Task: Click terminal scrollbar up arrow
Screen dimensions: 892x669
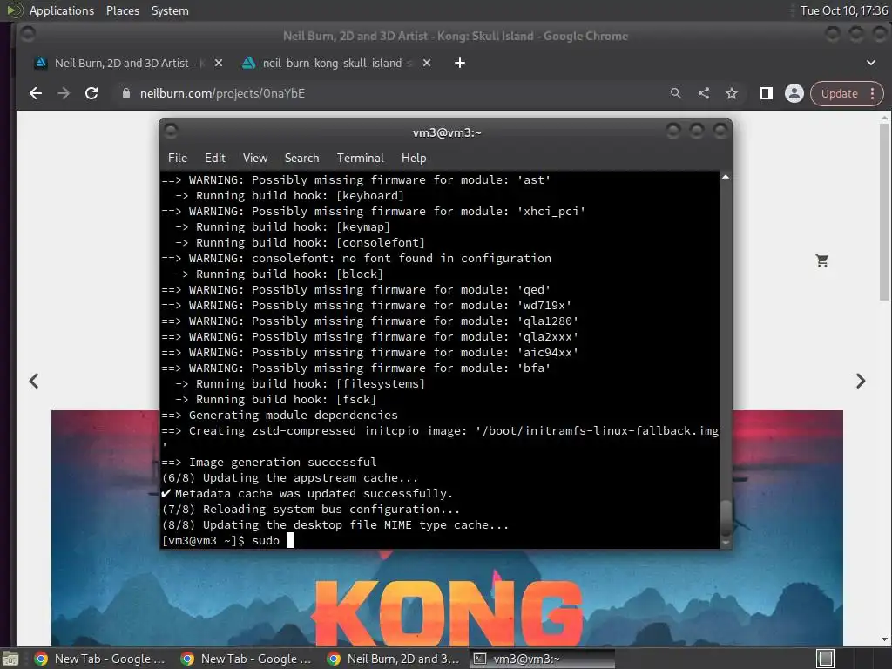Action: click(726, 178)
